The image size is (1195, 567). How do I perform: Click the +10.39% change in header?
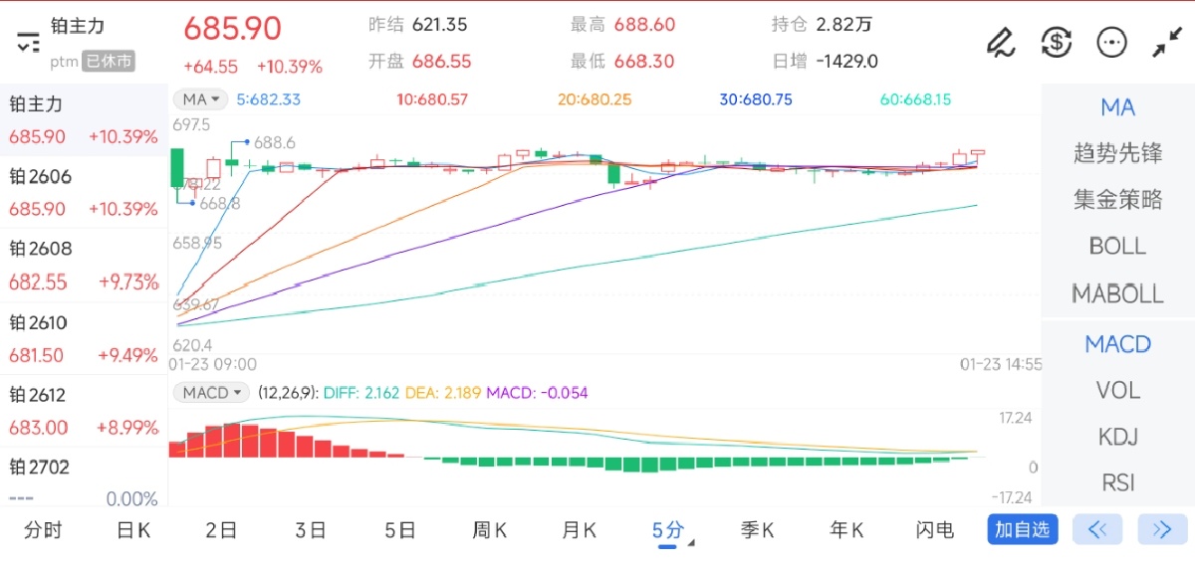coord(290,67)
